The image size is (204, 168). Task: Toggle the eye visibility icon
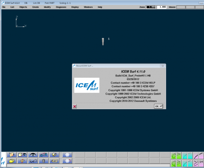(33, 155)
